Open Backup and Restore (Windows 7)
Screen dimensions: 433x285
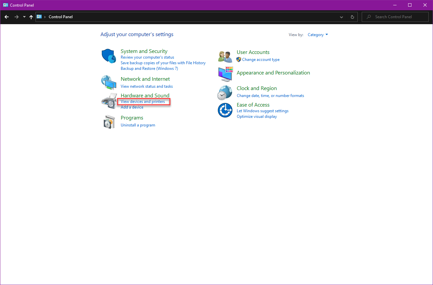click(x=149, y=69)
